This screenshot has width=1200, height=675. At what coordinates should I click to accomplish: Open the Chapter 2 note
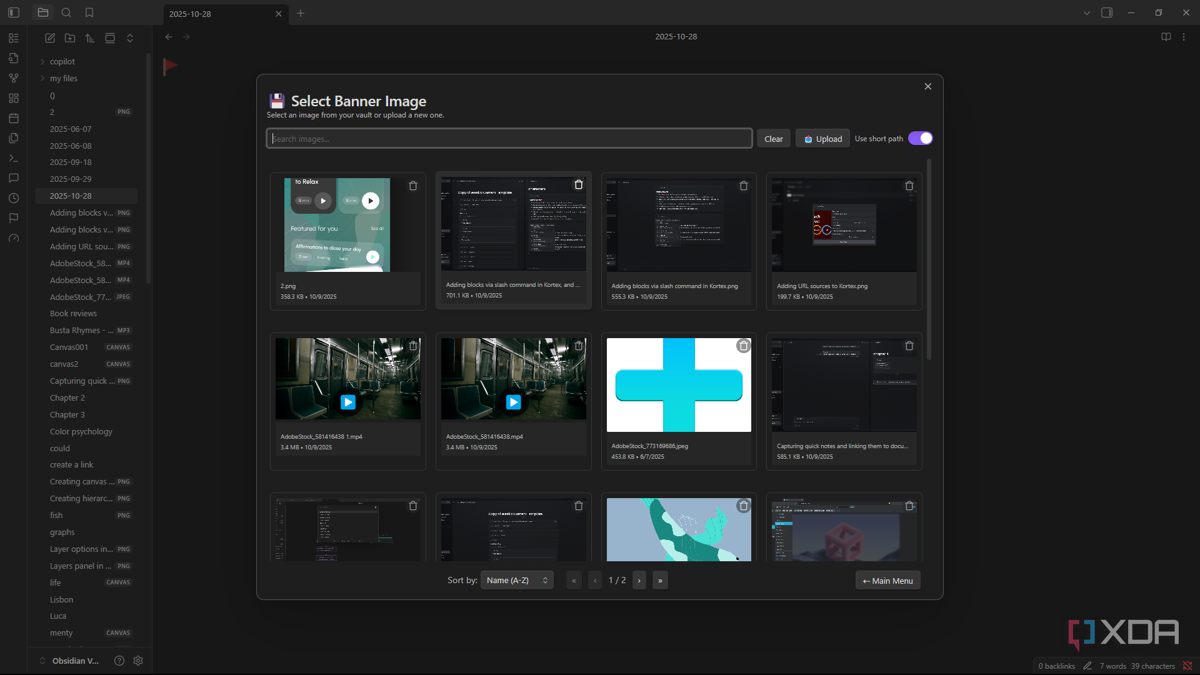[x=67, y=397]
